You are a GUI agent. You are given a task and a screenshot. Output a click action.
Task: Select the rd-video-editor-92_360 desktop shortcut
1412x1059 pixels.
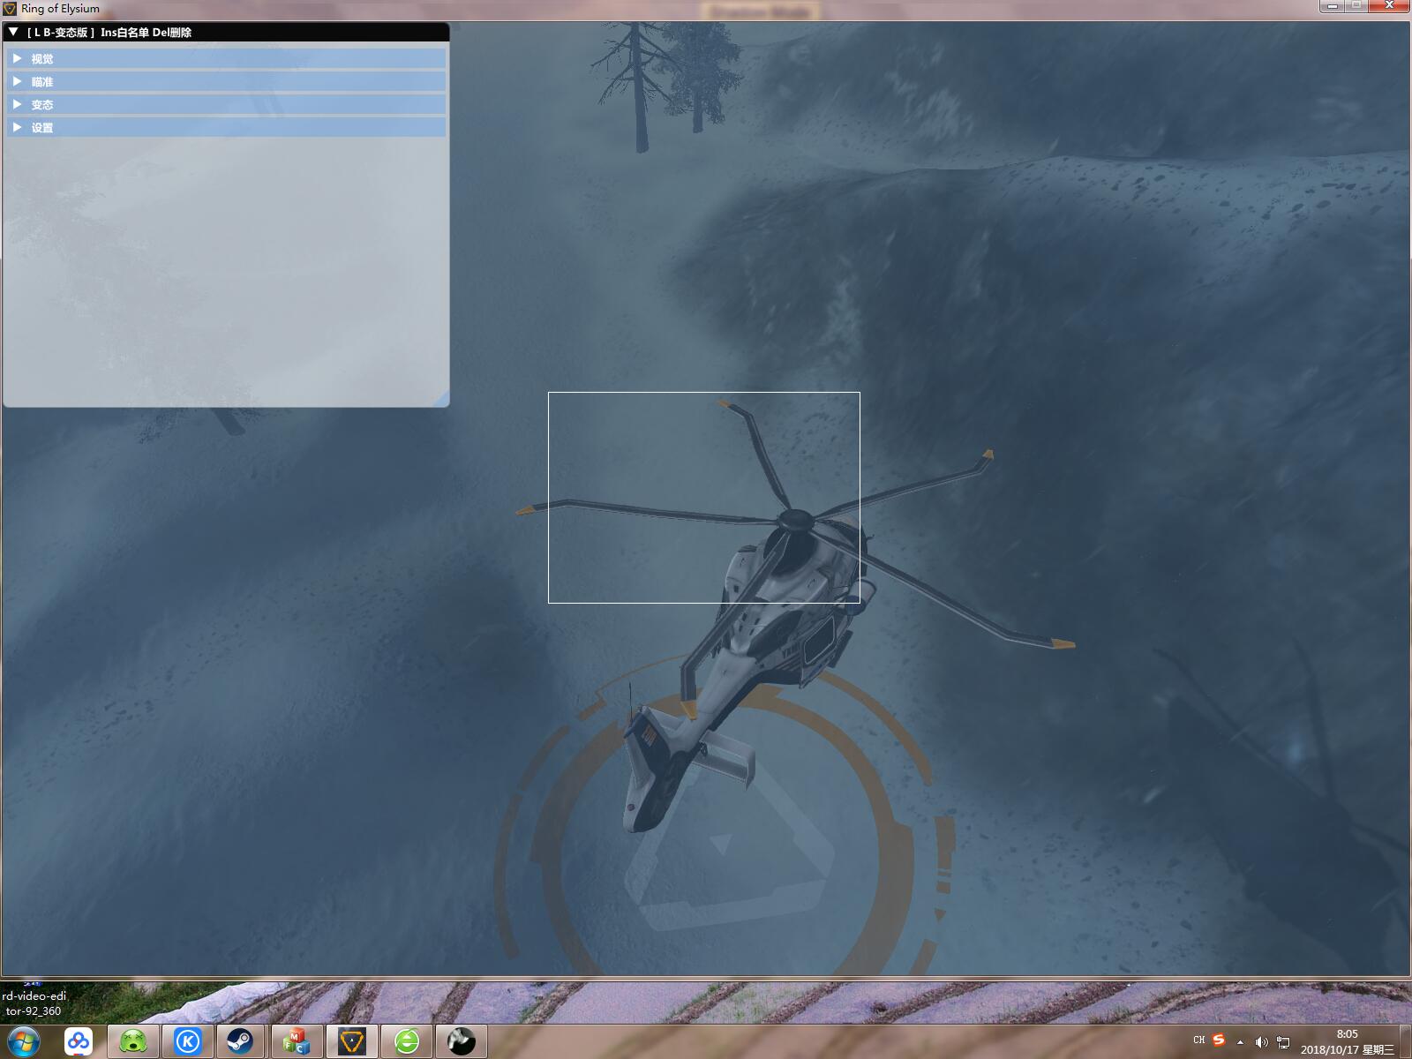click(34, 1003)
